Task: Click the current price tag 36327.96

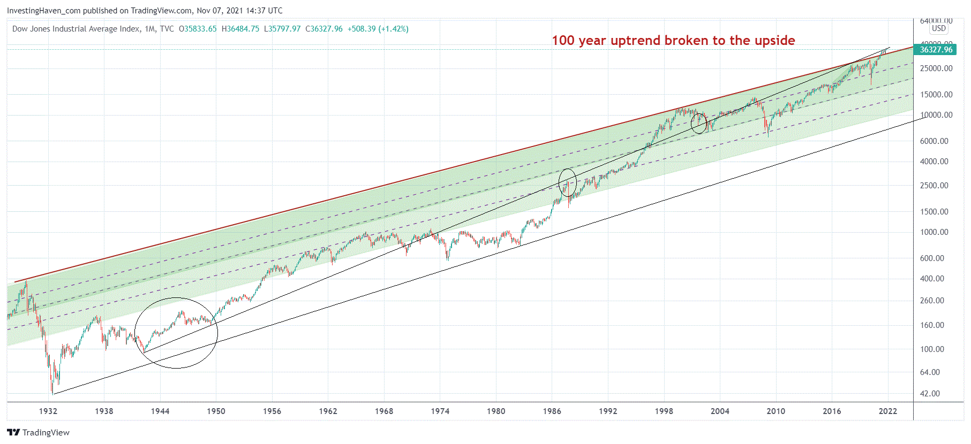Action: coord(936,49)
